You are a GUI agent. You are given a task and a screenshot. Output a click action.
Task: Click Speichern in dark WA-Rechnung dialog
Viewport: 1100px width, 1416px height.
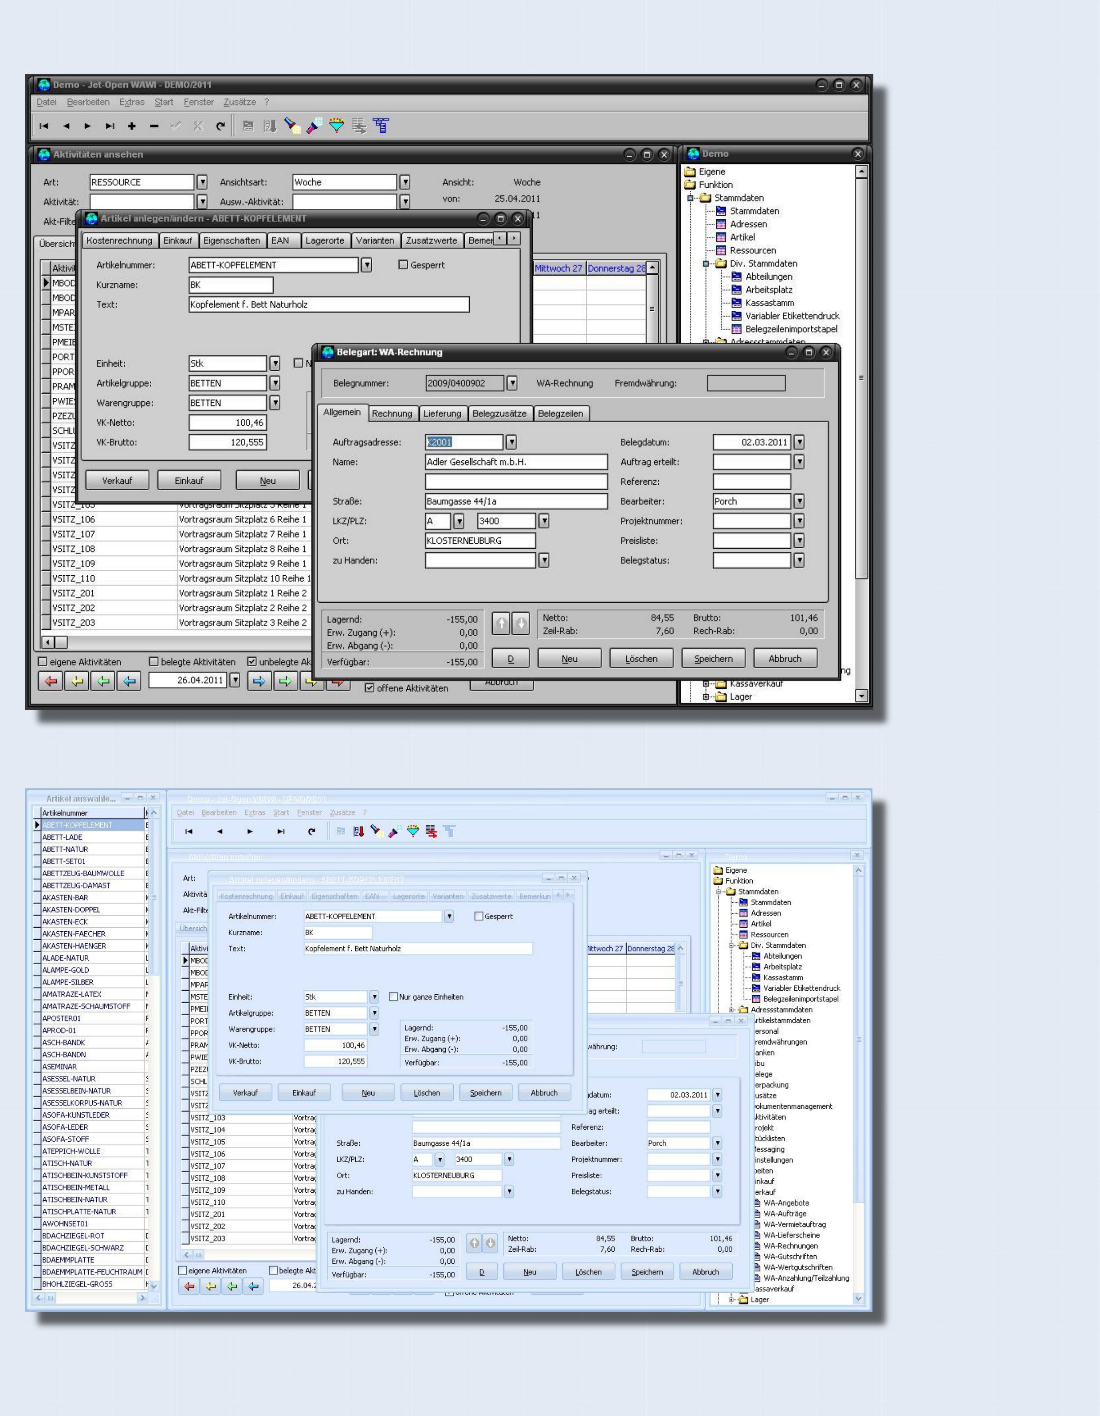(713, 659)
